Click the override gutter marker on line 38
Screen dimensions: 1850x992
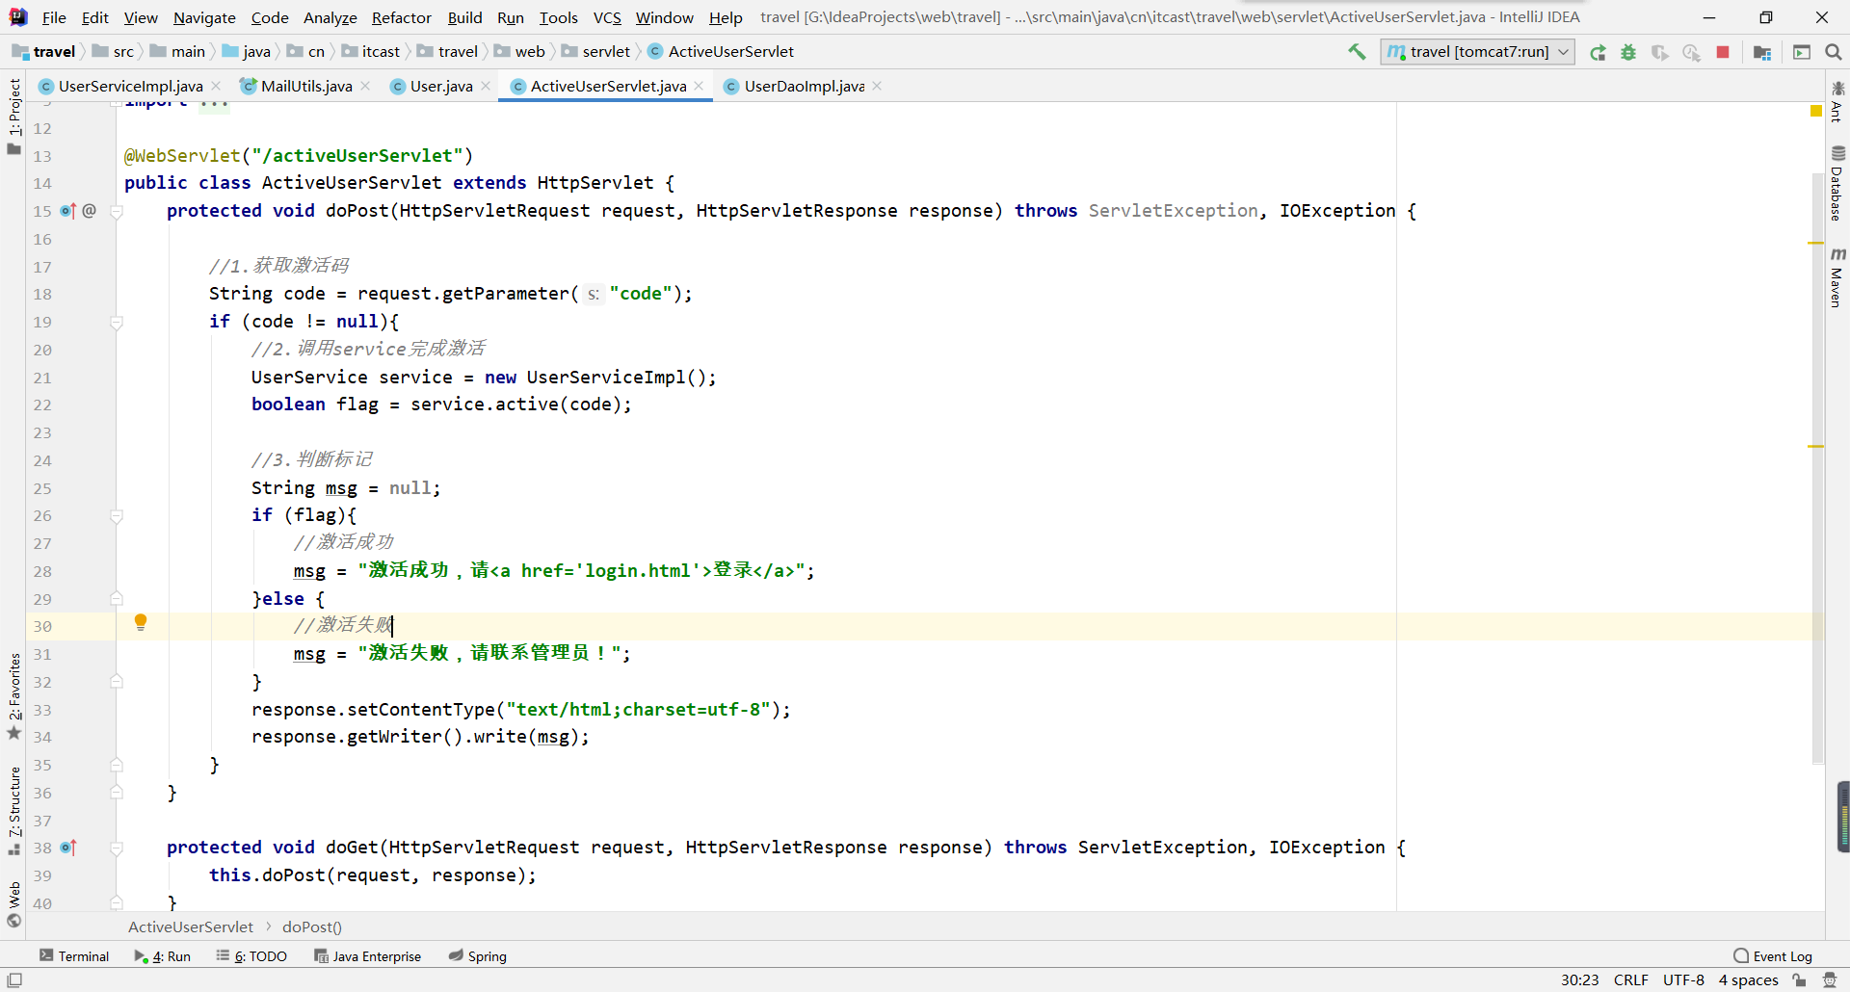[67, 848]
